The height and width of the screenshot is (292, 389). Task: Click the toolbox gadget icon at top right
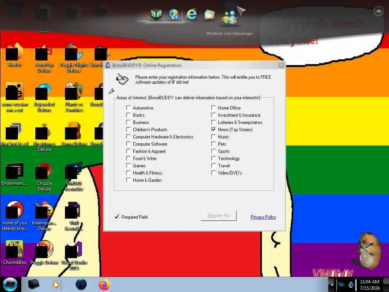click(x=379, y=11)
